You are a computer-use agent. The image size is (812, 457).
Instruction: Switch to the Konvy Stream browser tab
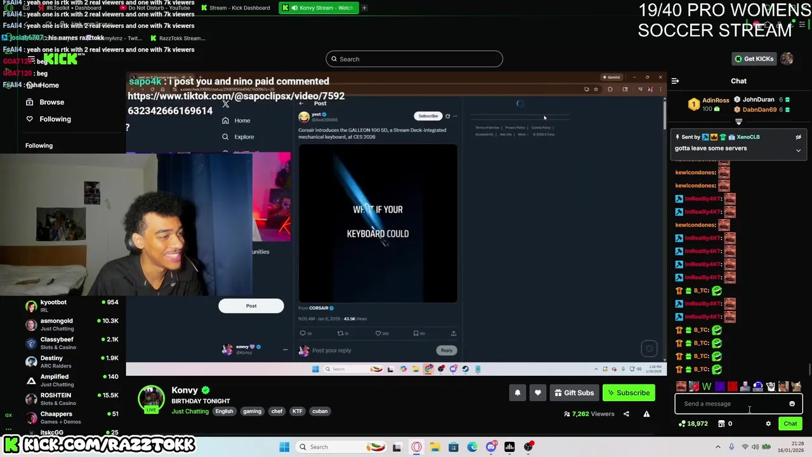click(x=318, y=8)
